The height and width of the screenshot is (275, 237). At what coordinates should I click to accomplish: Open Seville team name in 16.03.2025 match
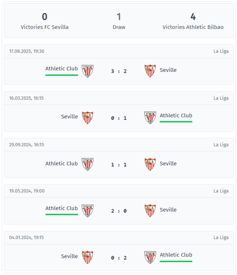tap(69, 117)
